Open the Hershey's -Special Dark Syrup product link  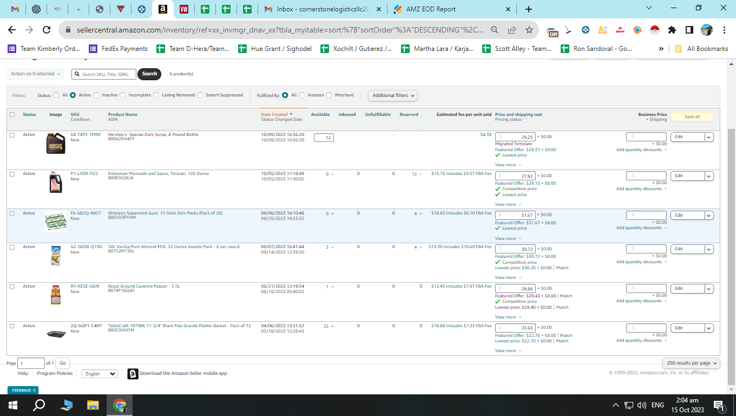[153, 134]
